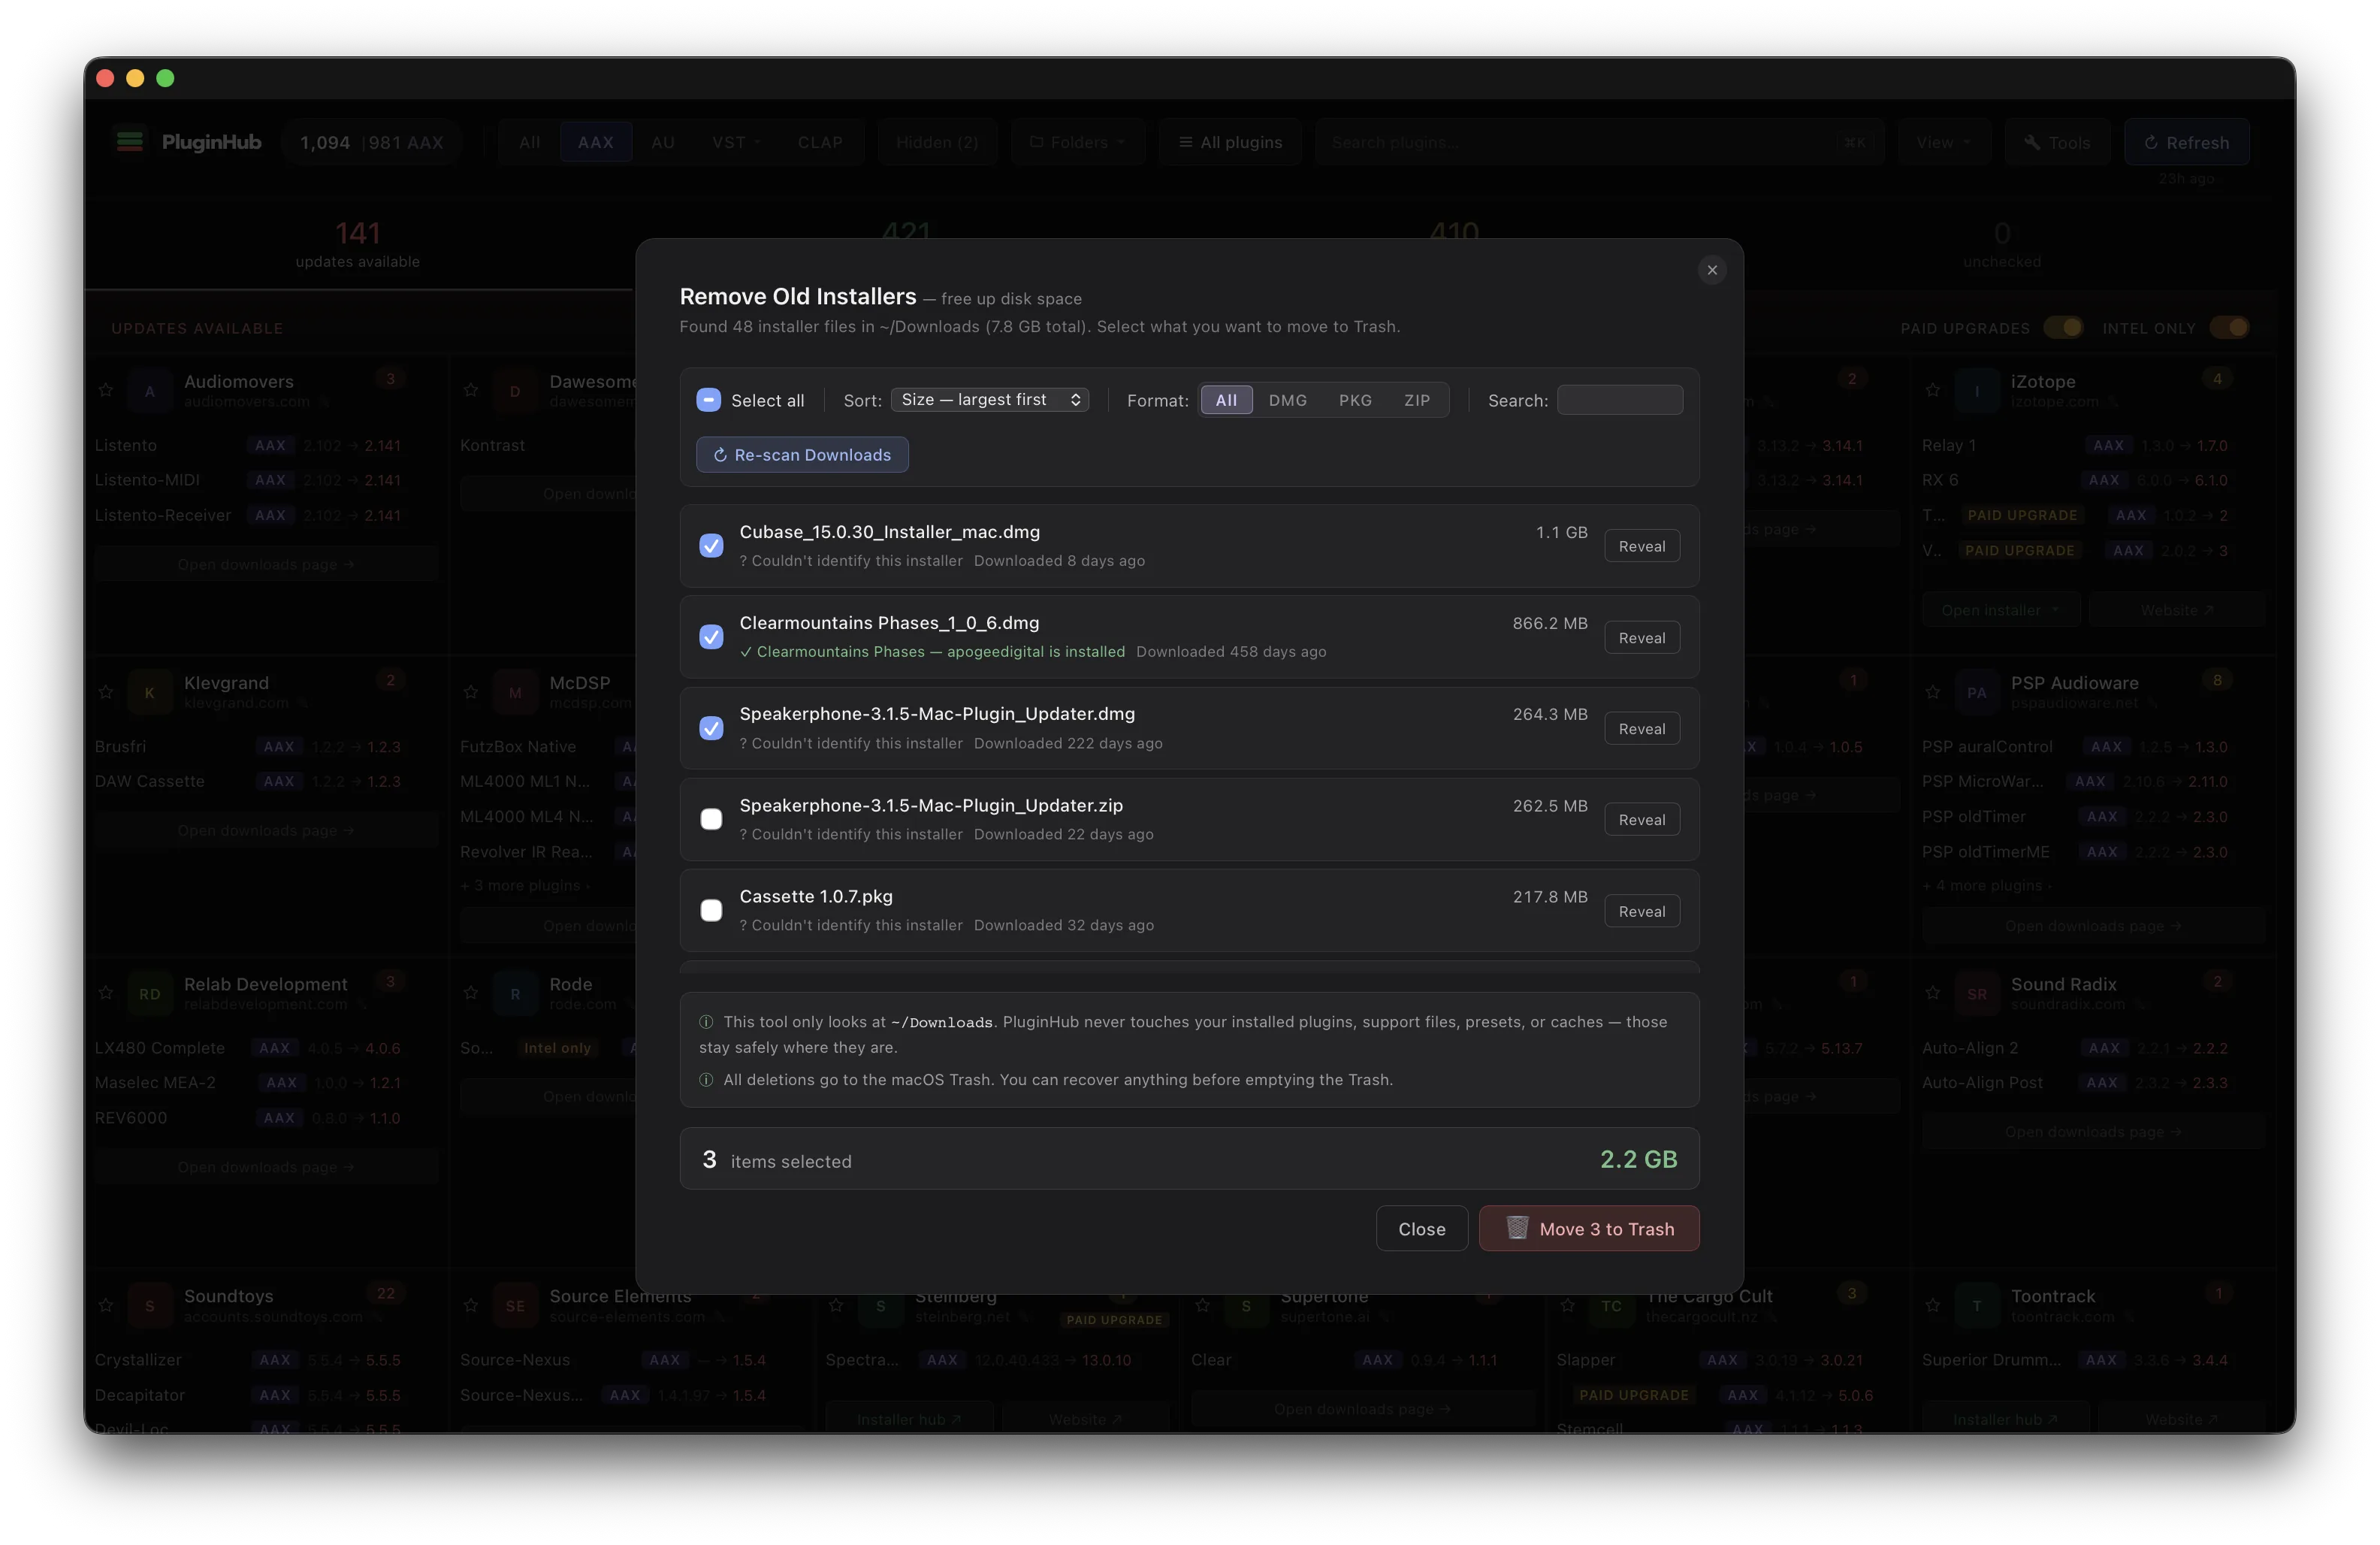
Task: Star the Soundtoys vendor card
Action: pyautogui.click(x=105, y=1305)
